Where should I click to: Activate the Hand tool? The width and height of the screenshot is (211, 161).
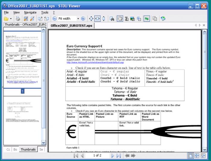tap(120, 19)
